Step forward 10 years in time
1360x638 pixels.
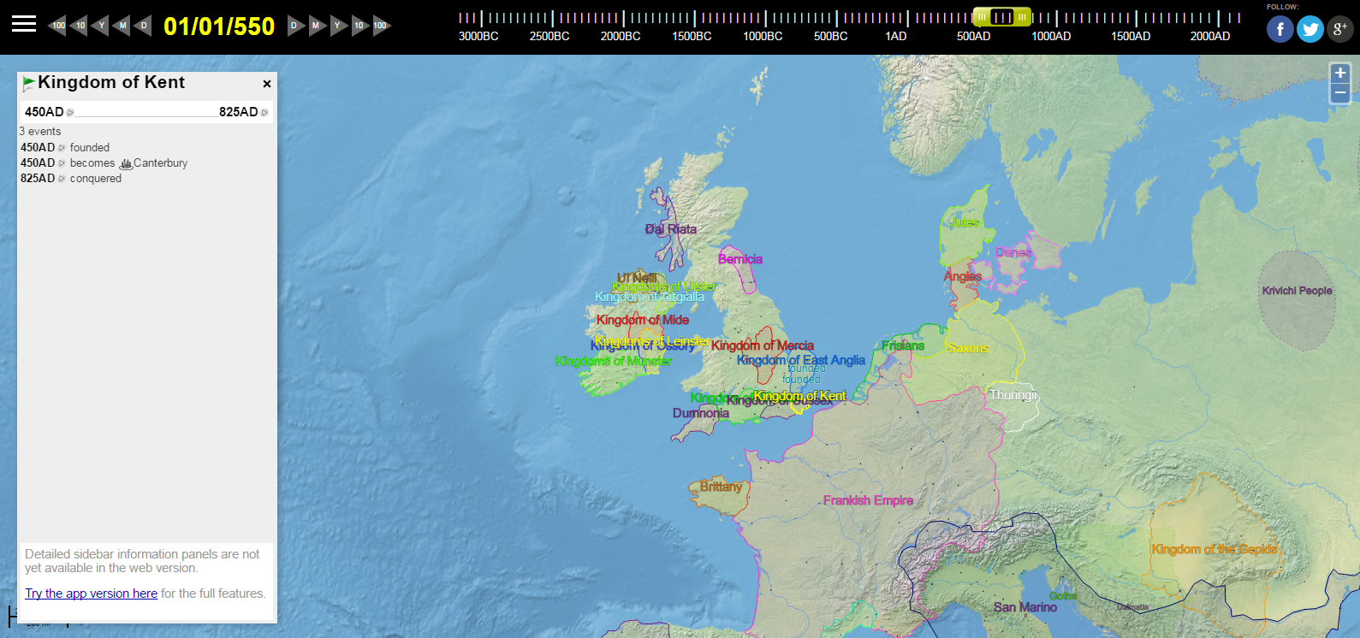359,26
